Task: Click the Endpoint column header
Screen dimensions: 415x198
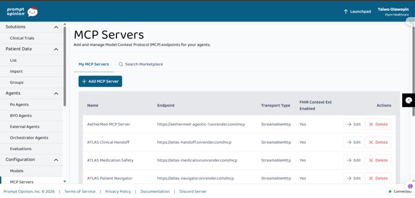Action: pyautogui.click(x=166, y=105)
